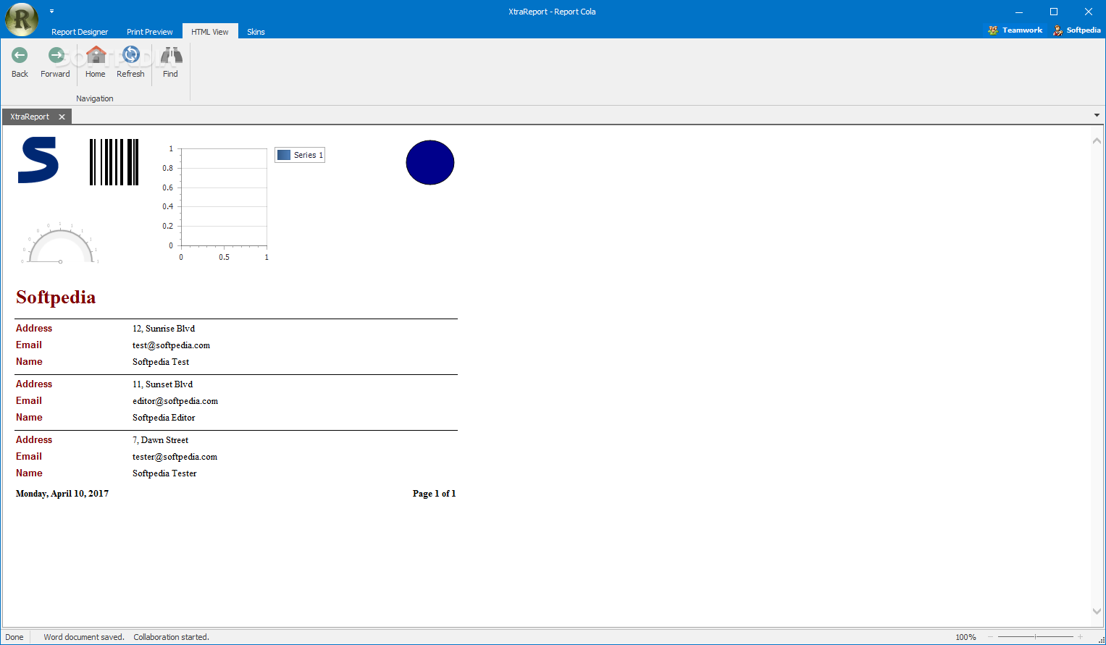Click 'Word document saved.' status message
Image resolution: width=1106 pixels, height=645 pixels.
tap(84, 637)
